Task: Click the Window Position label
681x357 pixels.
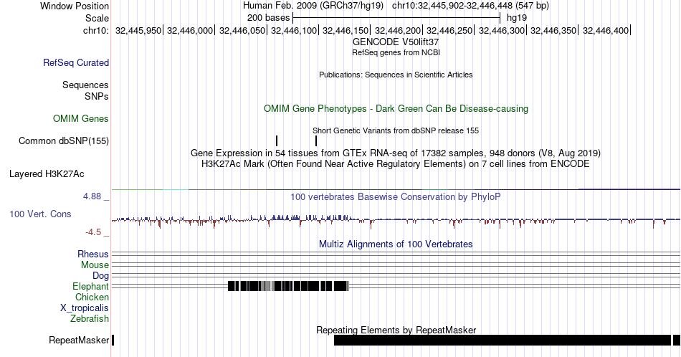Action: [75, 6]
